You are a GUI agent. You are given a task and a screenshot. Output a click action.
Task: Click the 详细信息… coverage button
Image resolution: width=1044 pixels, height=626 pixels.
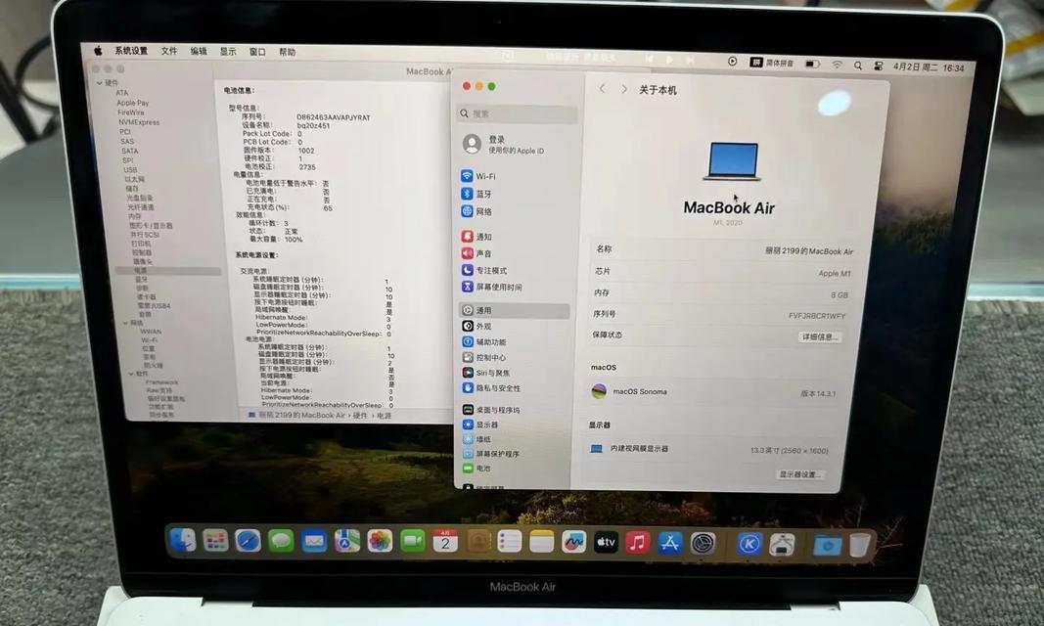click(x=819, y=337)
